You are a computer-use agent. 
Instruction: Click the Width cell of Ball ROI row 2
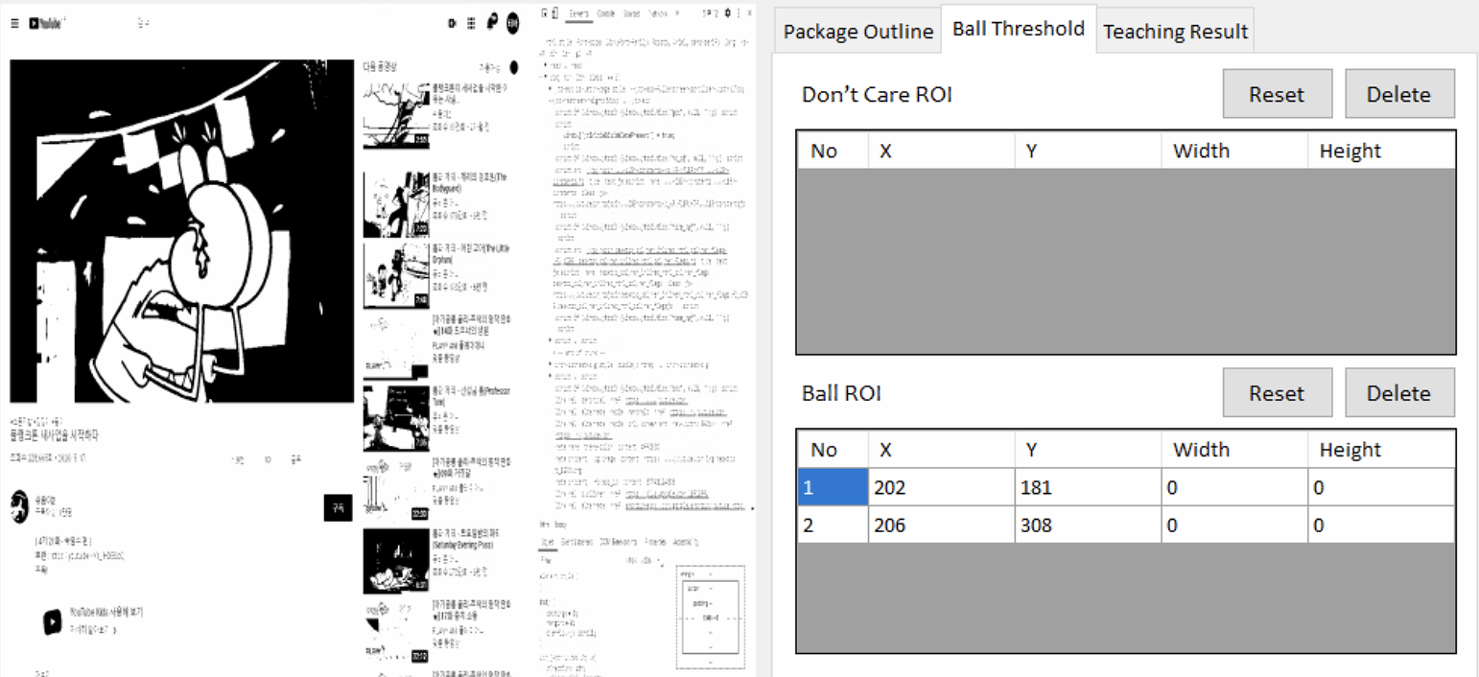point(1234,525)
